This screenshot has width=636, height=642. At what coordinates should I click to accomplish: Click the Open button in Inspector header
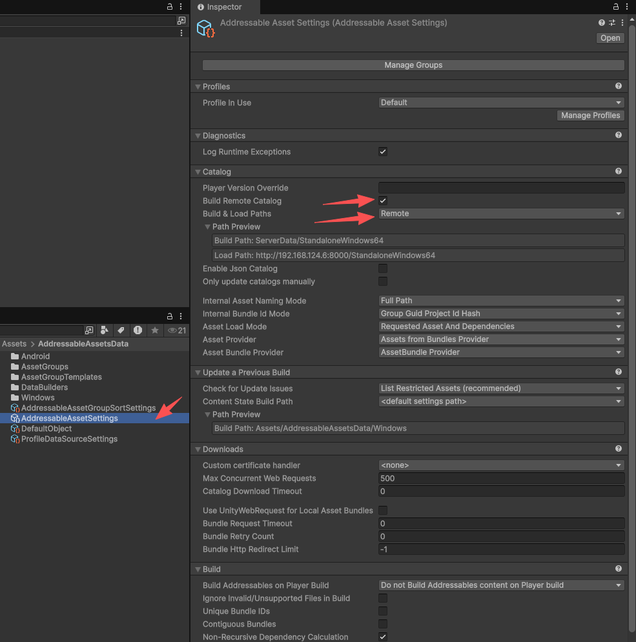[610, 37]
